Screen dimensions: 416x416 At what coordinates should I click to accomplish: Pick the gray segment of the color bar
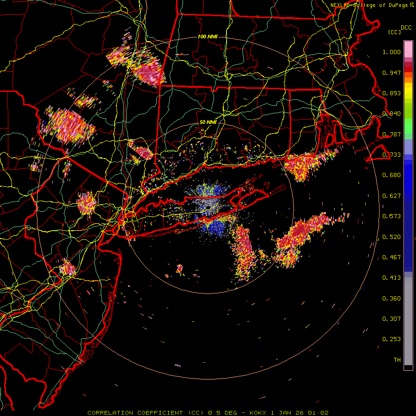point(408,321)
